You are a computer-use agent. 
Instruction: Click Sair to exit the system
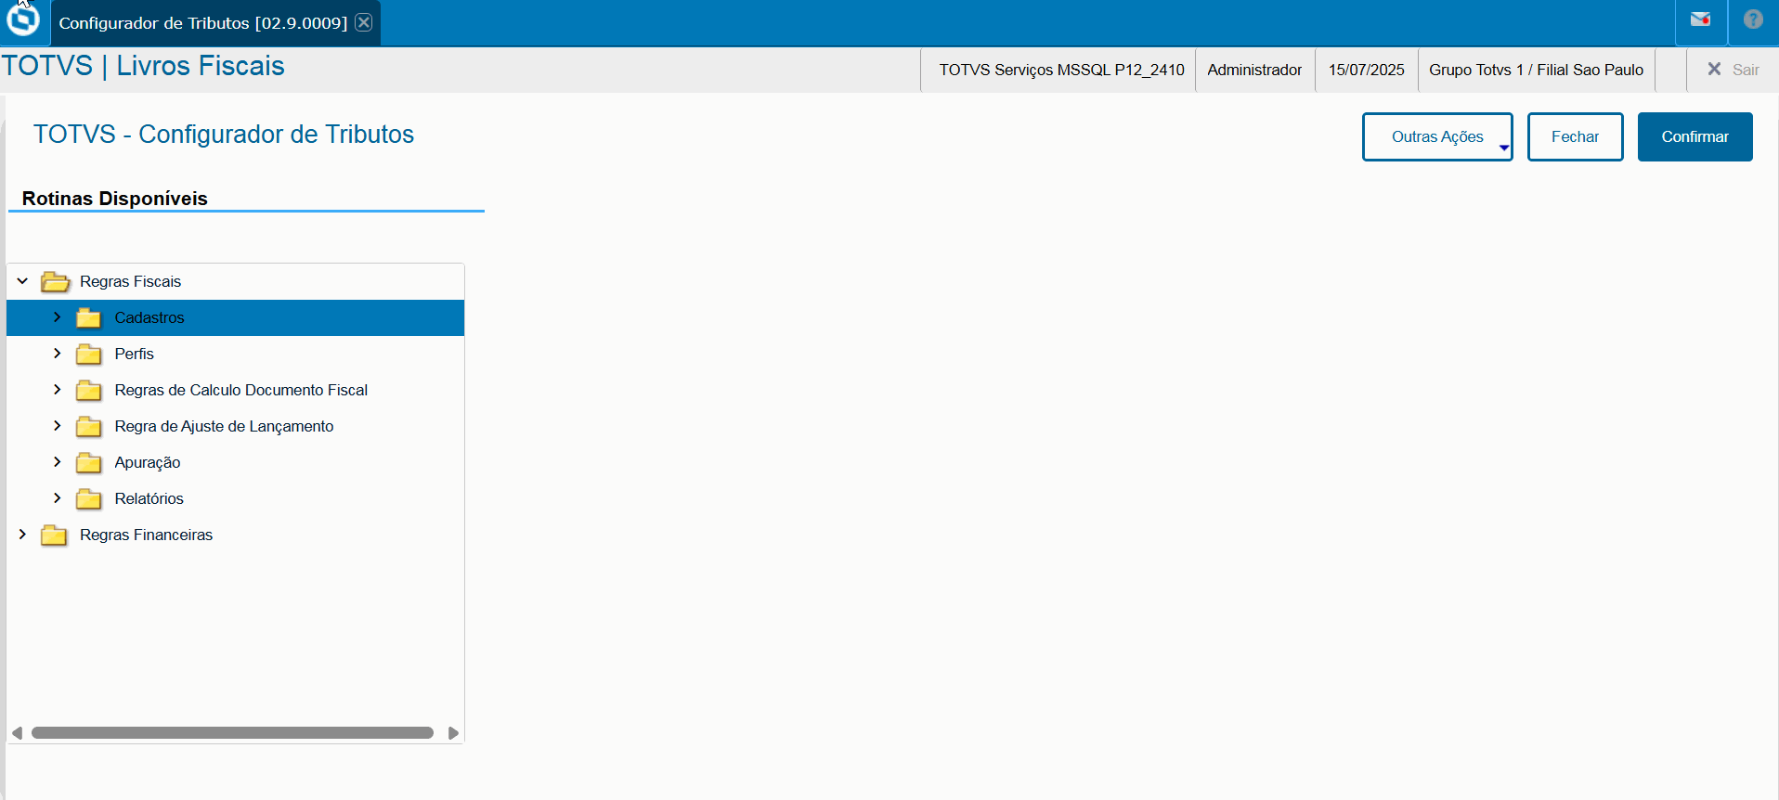[1733, 70]
